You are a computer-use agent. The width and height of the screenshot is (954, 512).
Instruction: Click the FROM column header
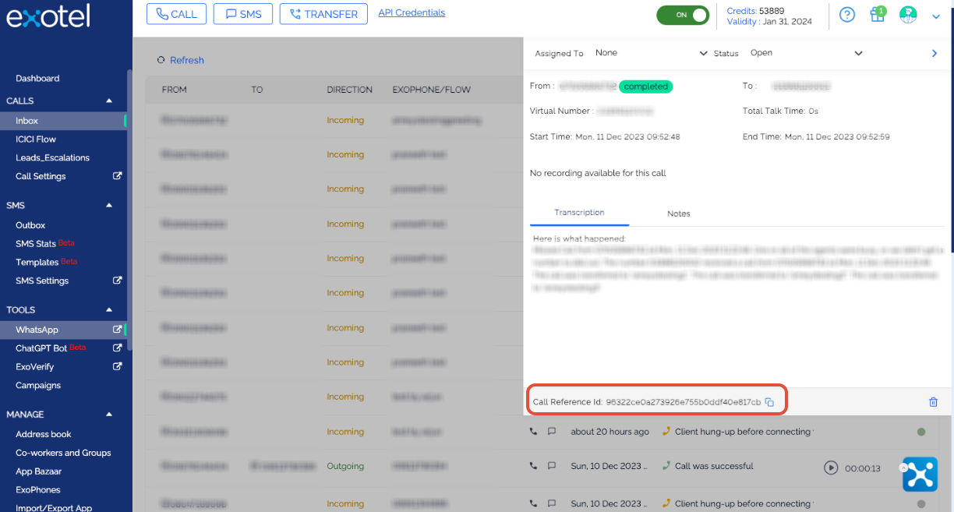pos(175,90)
